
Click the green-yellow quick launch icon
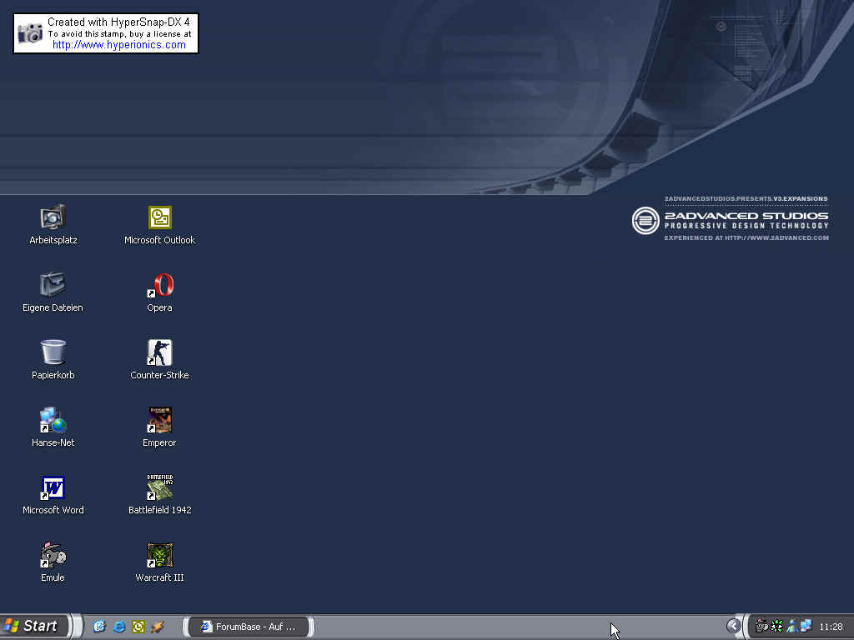pyautogui.click(x=138, y=627)
